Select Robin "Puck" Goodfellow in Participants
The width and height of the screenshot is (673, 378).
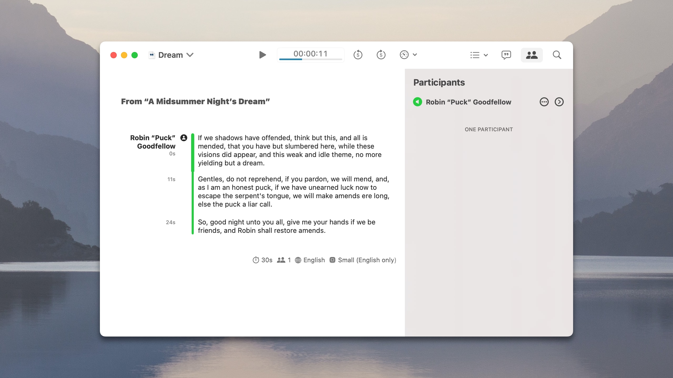[x=468, y=102]
